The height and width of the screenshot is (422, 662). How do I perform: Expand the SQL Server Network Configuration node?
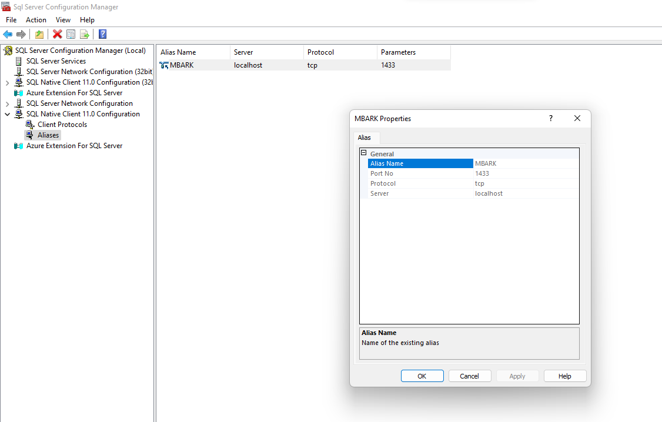(x=7, y=104)
